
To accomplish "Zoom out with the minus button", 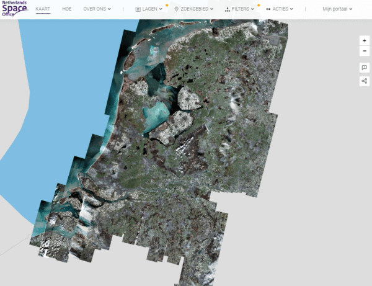I will point(364,50).
